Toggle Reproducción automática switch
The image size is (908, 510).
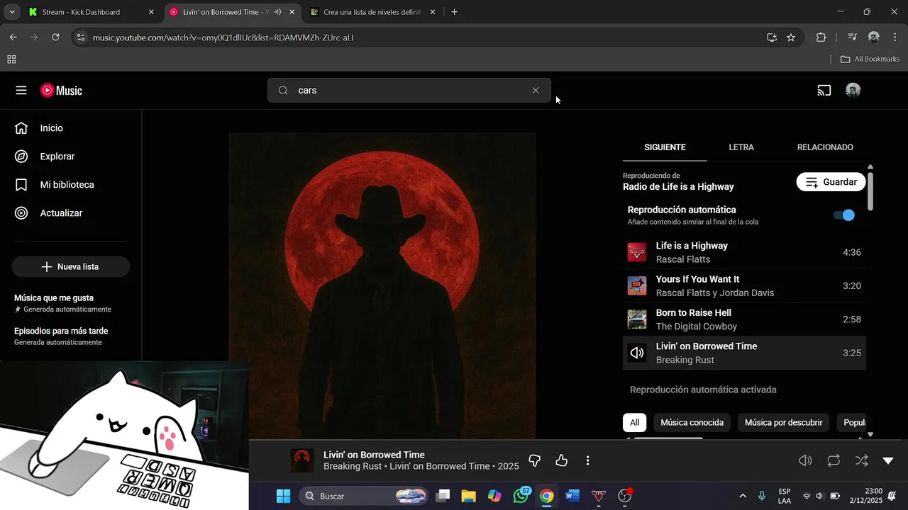point(844,215)
